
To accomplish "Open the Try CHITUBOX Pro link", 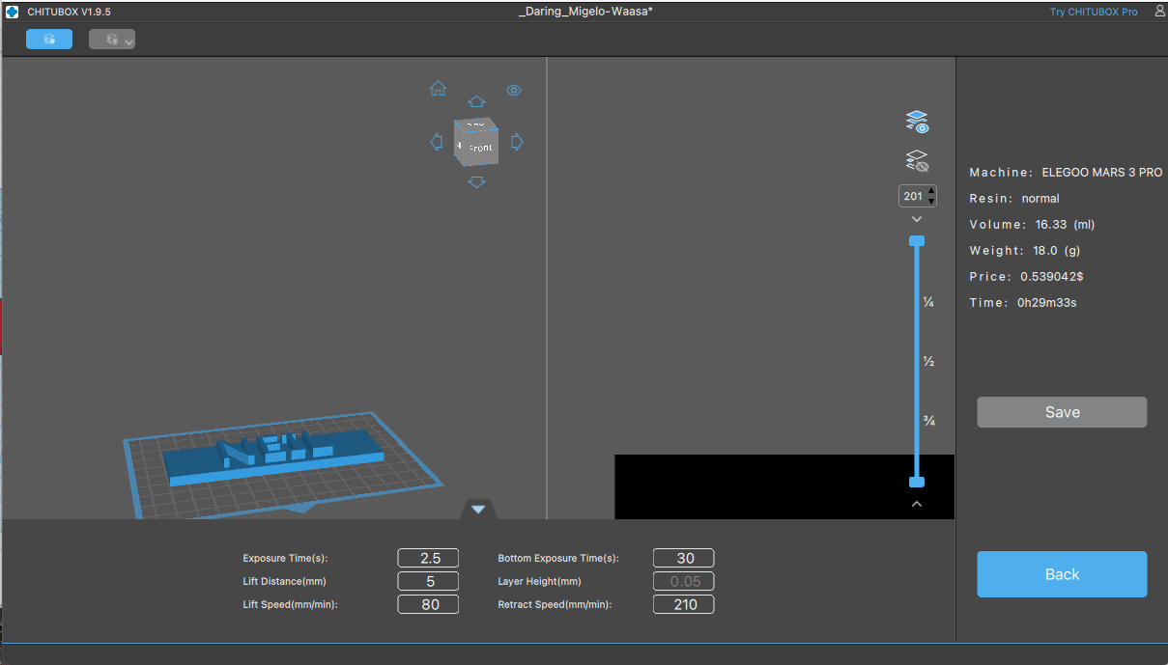I will click(1094, 12).
